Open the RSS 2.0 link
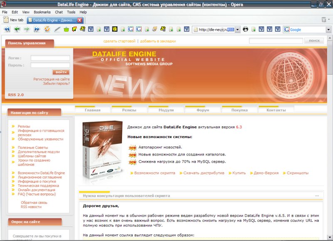 16,95
